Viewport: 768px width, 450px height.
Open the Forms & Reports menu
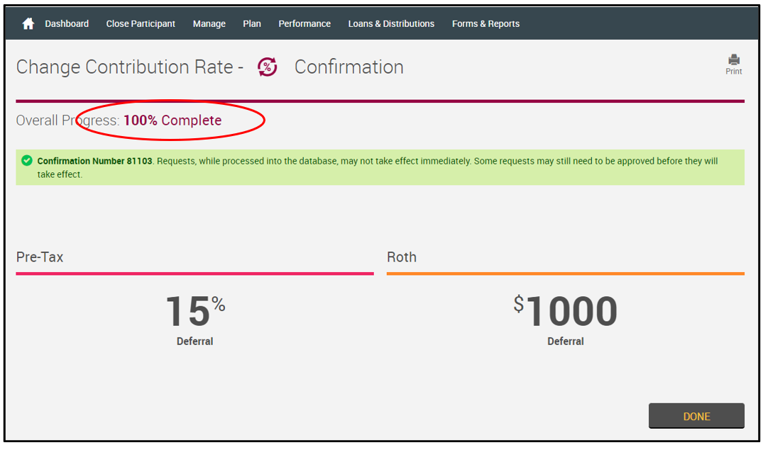click(x=486, y=24)
